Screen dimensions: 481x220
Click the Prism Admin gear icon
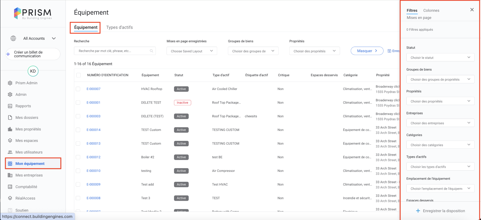pyautogui.click(x=10, y=83)
